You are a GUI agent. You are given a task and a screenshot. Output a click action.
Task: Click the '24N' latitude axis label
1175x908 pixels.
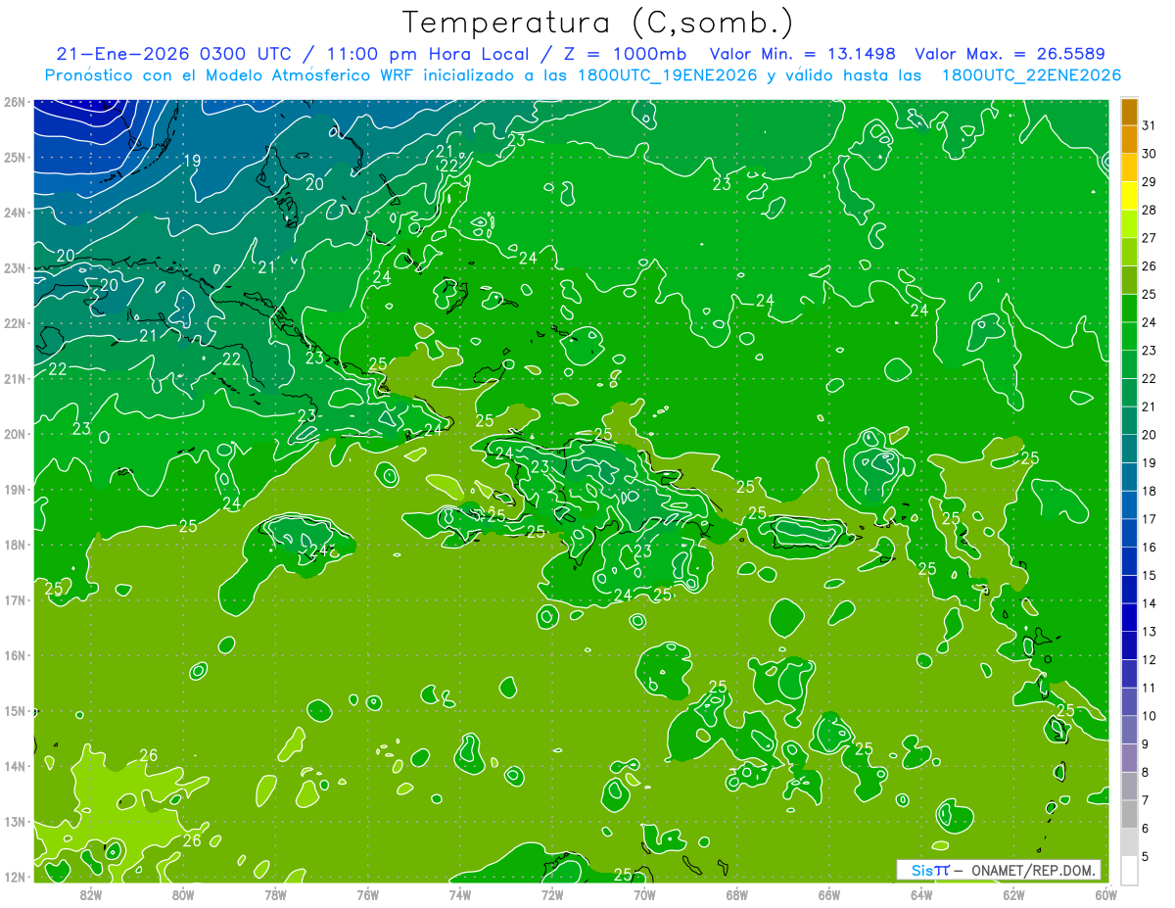15,213
